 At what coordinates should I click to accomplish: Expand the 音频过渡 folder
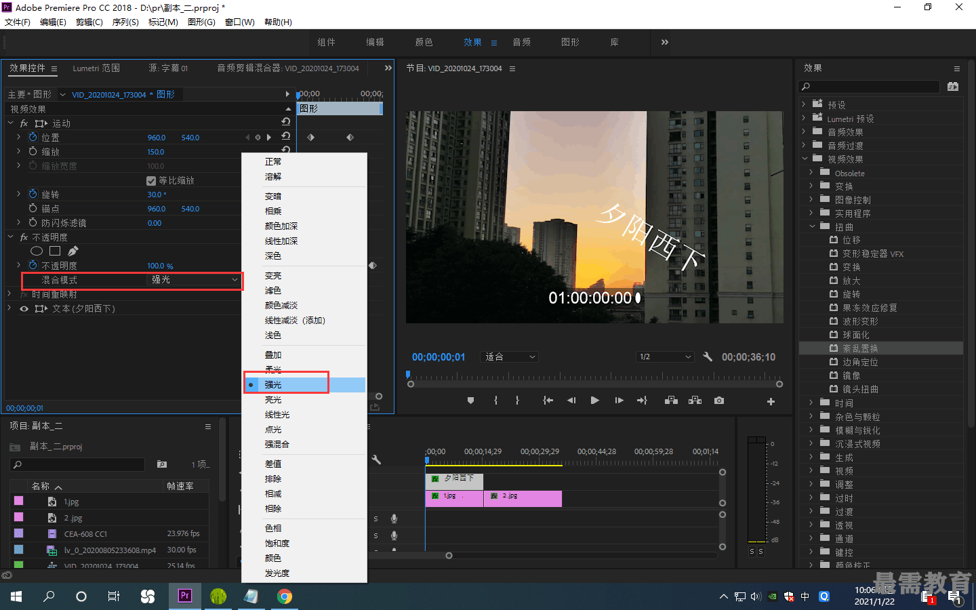click(x=805, y=145)
